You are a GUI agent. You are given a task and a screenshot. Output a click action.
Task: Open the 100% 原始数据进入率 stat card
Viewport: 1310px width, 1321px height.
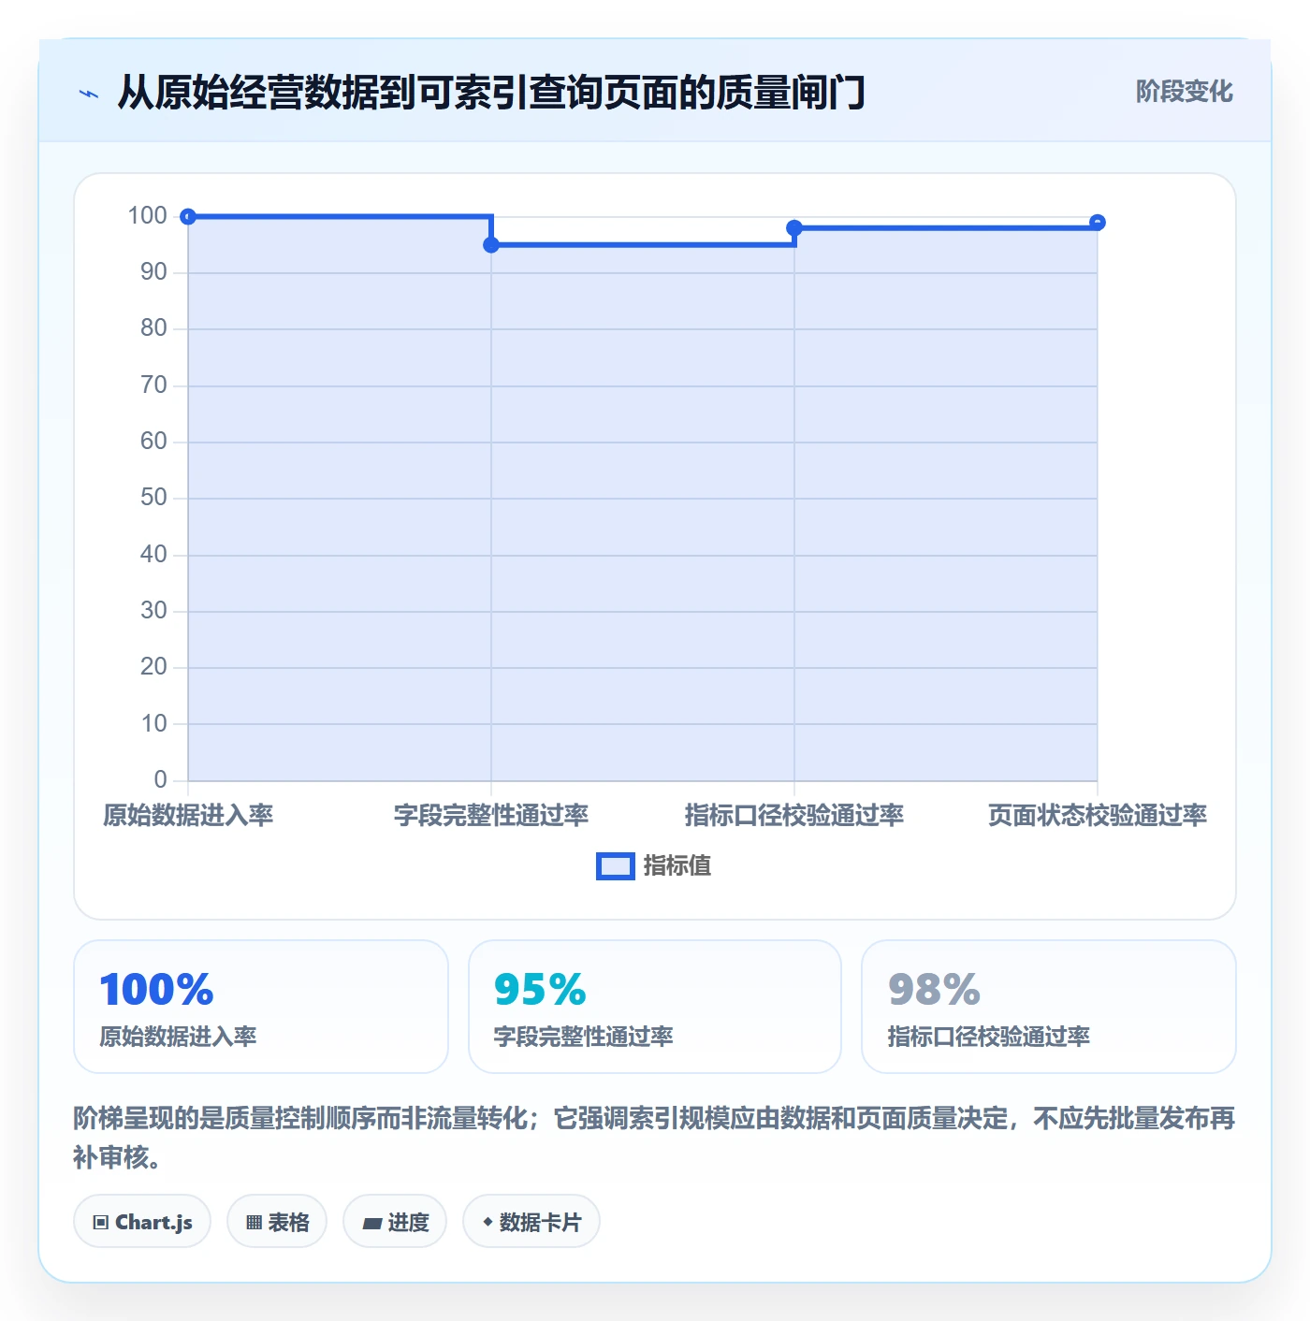click(x=261, y=1007)
